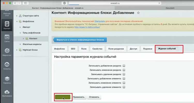This screenshot has height=103, width=194.
Task: Collapse the Типы инфоблоков arrow
Action: tap(20, 33)
